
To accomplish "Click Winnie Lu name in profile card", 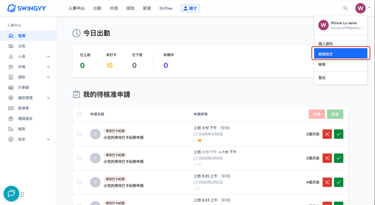I will coord(344,23).
